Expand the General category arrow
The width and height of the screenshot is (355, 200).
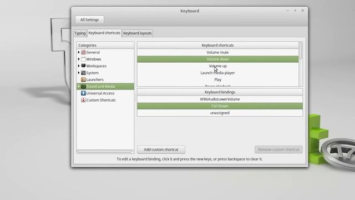click(x=79, y=52)
